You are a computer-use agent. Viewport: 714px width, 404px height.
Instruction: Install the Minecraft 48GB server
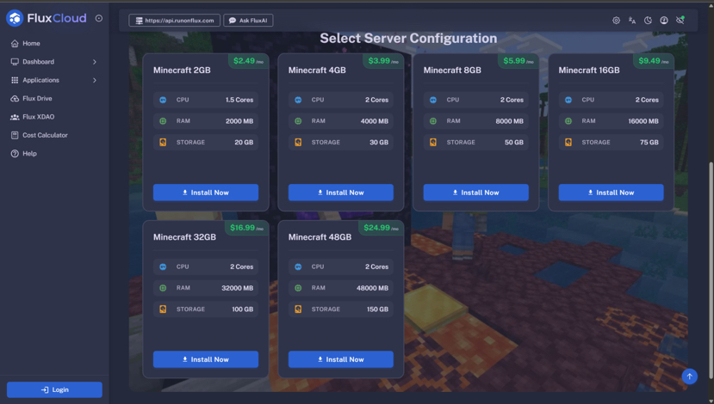(341, 359)
